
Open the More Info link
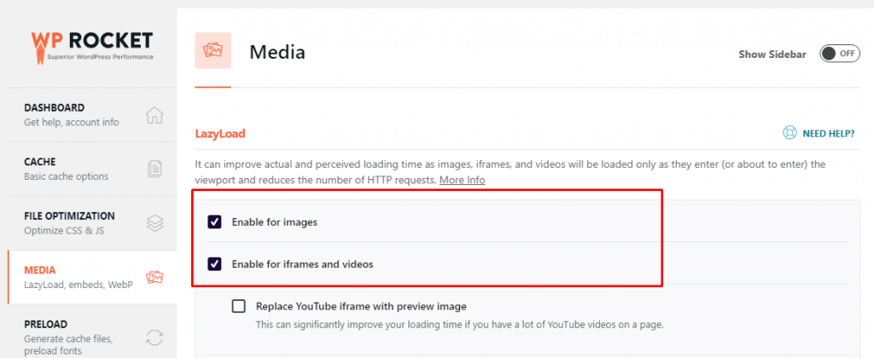(x=462, y=181)
